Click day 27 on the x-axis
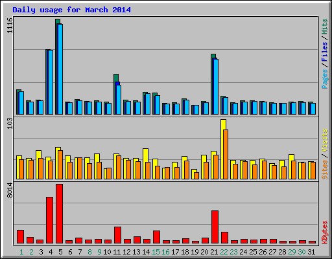Image resolution: width=332 pixels, height=259 pixels. point(272,252)
